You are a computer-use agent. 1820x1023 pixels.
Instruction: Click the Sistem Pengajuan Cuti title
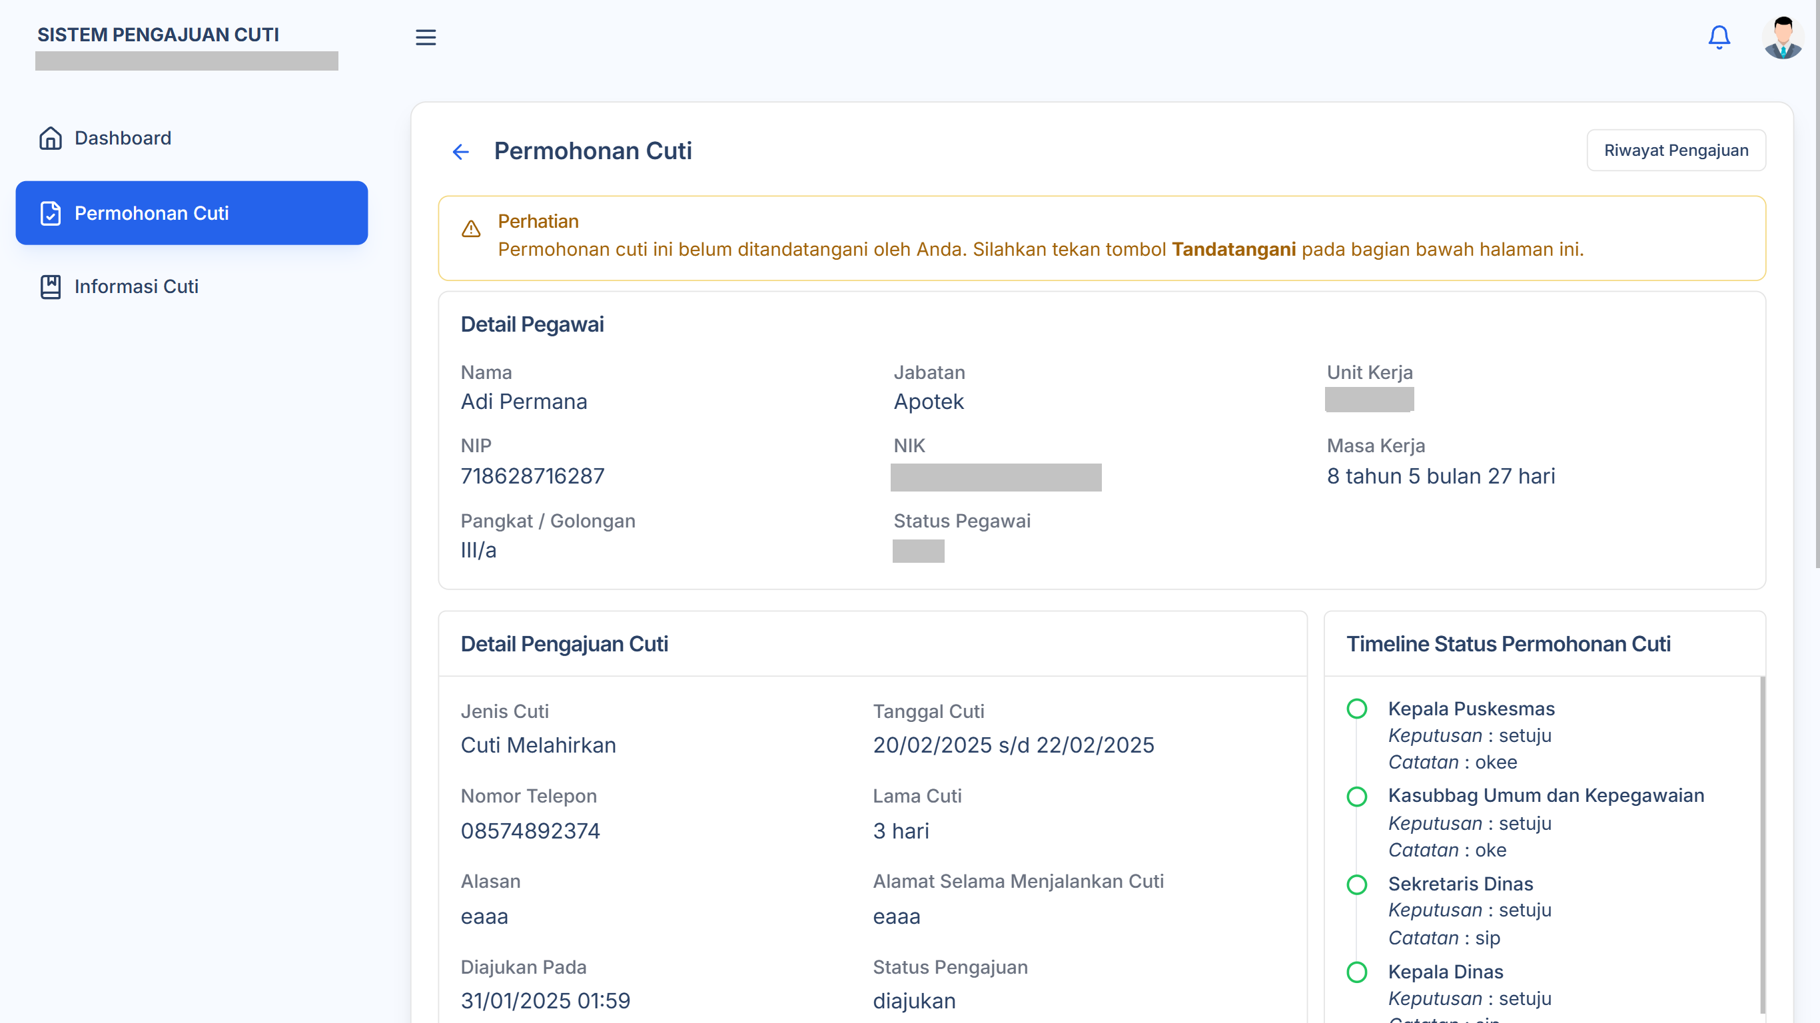tap(159, 34)
